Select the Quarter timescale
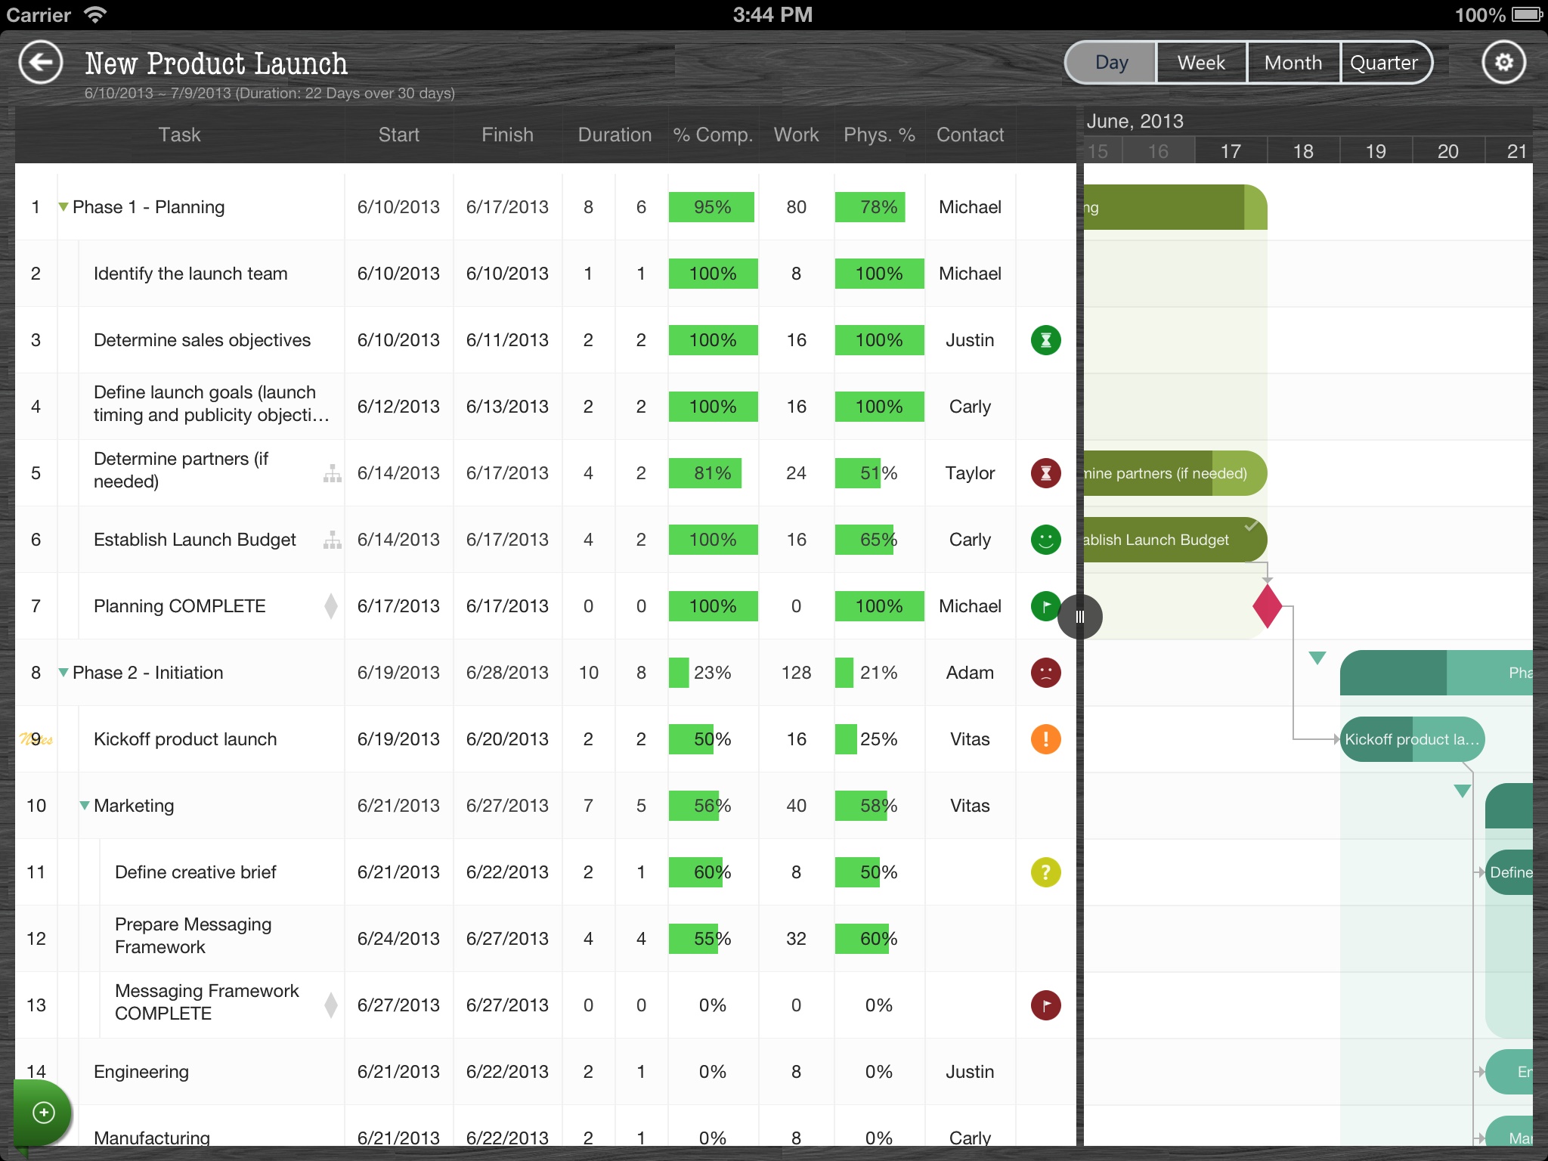Image resolution: width=1548 pixels, height=1161 pixels. click(1384, 63)
